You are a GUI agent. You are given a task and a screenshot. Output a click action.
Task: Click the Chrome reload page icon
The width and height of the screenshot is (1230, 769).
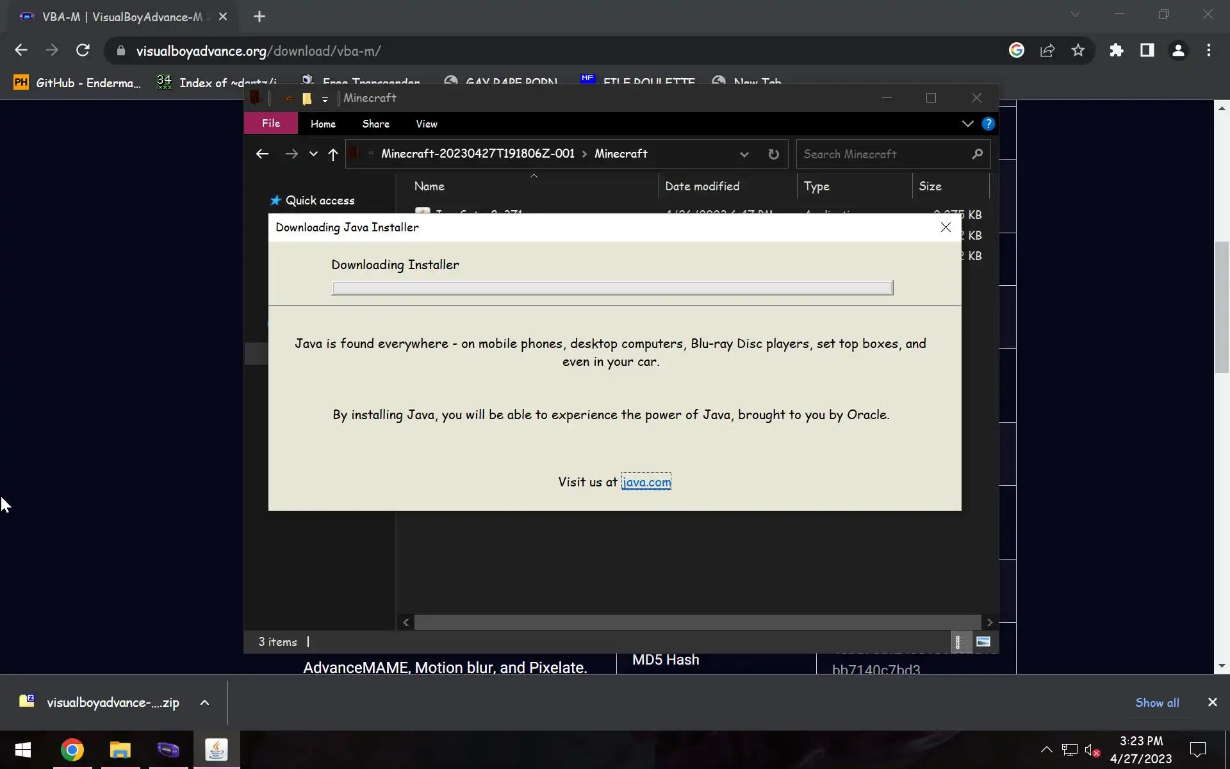click(83, 51)
